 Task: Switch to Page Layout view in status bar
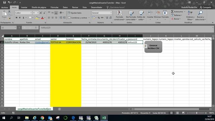(x=177, y=113)
